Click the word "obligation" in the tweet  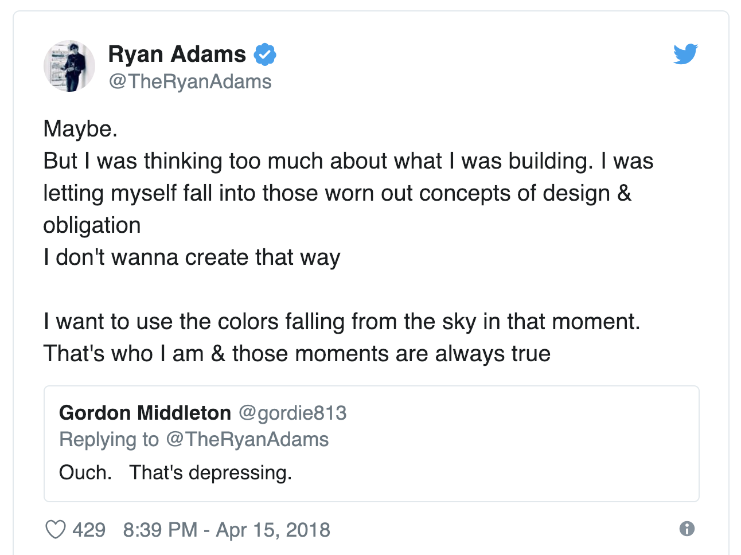tap(92, 225)
